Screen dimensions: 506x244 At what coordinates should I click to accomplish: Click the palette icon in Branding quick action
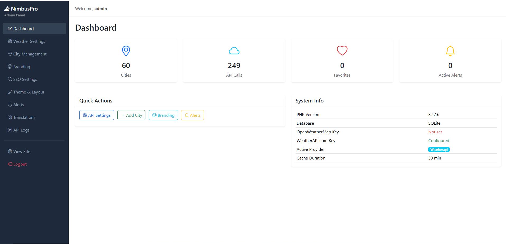[154, 115]
